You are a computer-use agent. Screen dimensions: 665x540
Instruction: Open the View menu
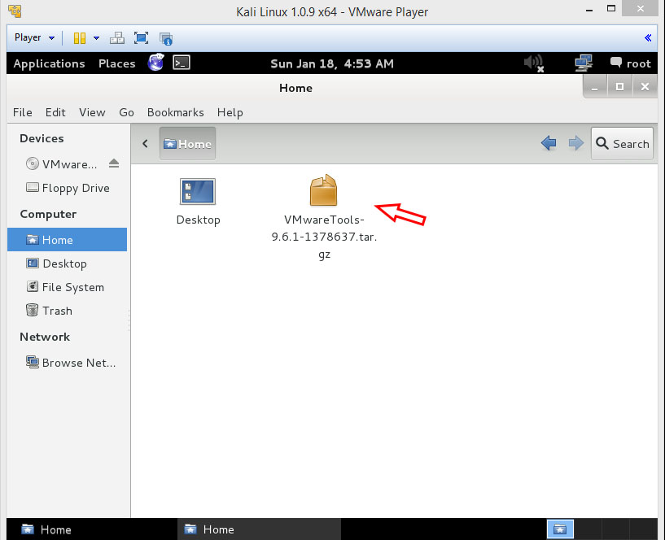click(x=92, y=112)
